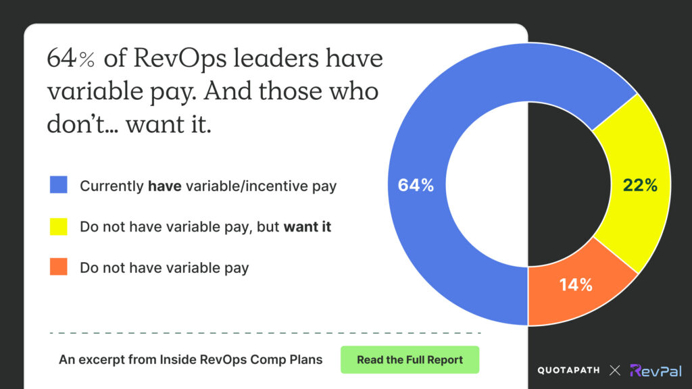Click 'An excerpt from Inside RevOps Comp Plans'
692x389 pixels.
pos(191,360)
